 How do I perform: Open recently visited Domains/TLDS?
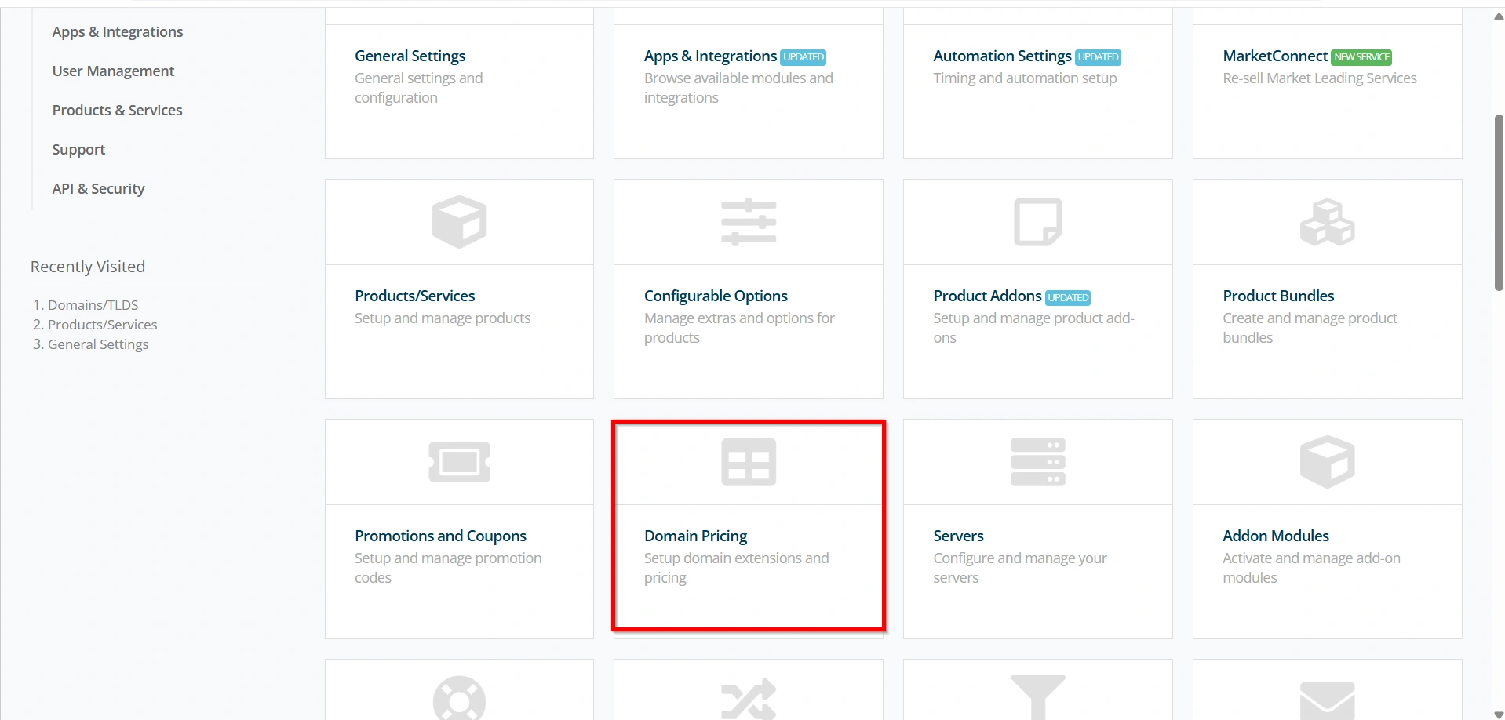point(93,304)
